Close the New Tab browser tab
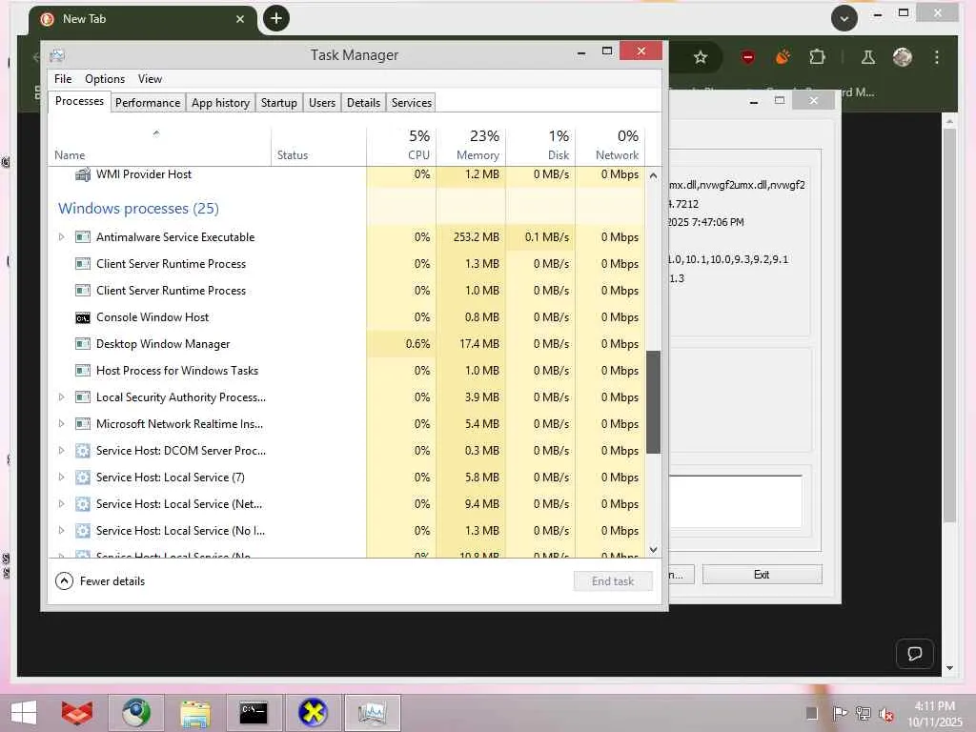Viewport: 976px width, 732px height. [239, 19]
